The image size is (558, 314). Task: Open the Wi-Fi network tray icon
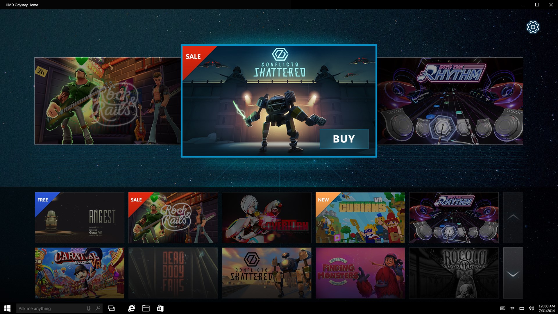tap(512, 308)
